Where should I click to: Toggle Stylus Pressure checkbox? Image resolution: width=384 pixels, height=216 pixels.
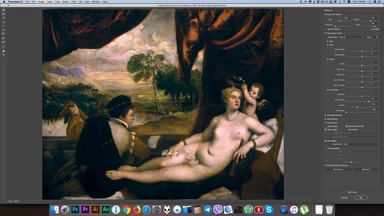pyautogui.click(x=326, y=29)
